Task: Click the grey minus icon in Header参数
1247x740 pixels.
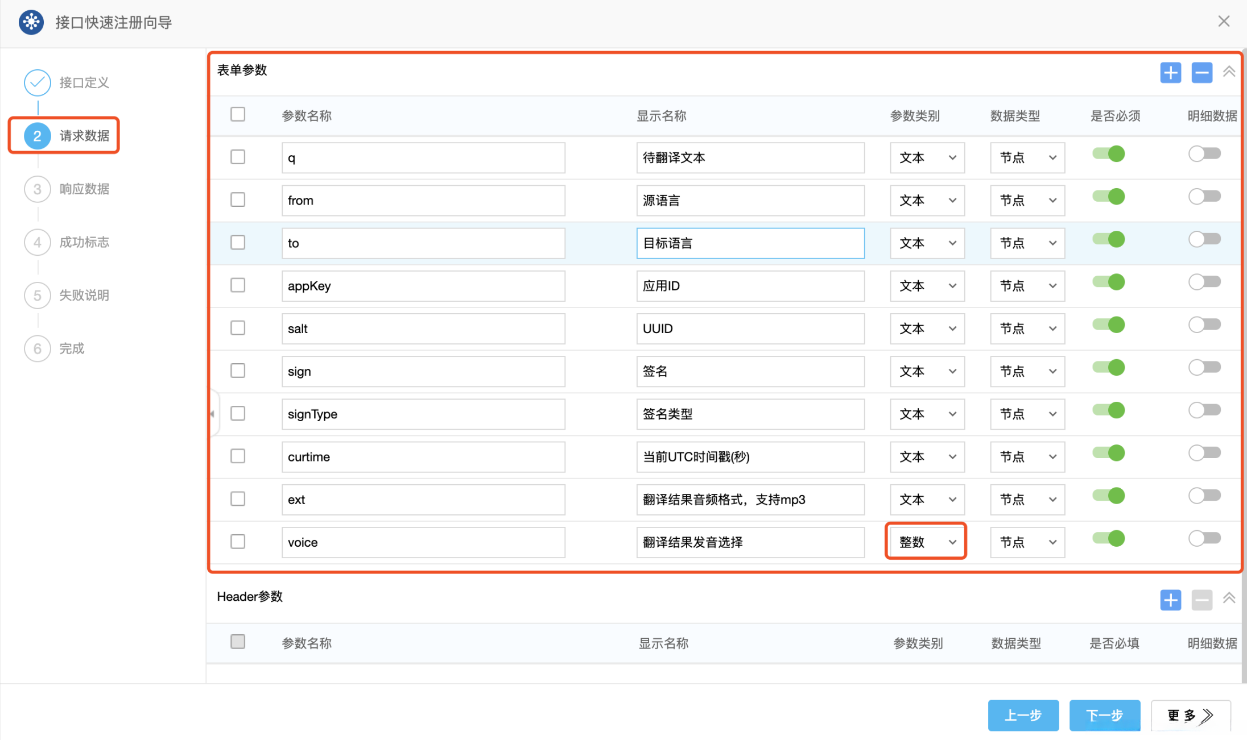Action: click(x=1201, y=600)
